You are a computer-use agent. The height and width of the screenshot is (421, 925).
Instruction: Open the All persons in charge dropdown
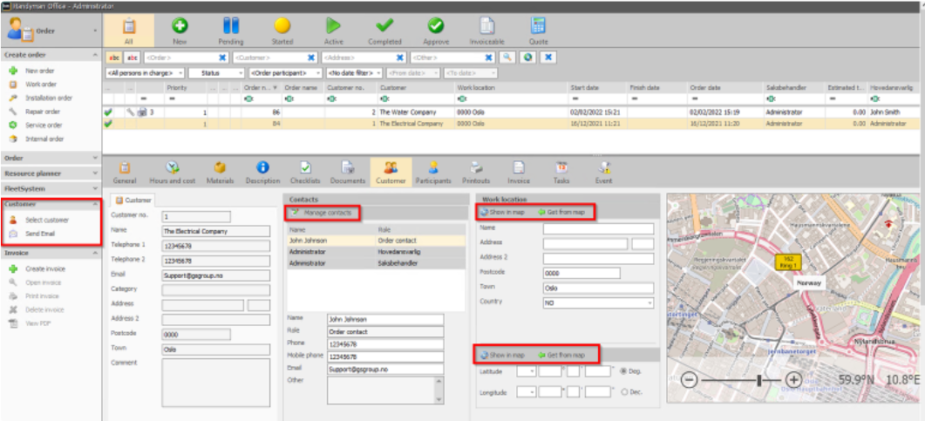[x=145, y=73]
